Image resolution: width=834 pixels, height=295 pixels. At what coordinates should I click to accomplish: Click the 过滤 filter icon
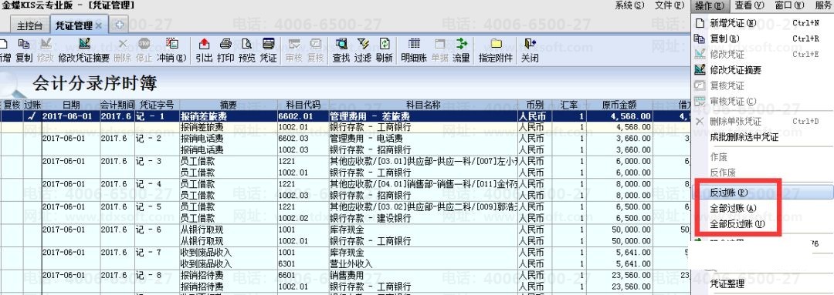click(363, 44)
